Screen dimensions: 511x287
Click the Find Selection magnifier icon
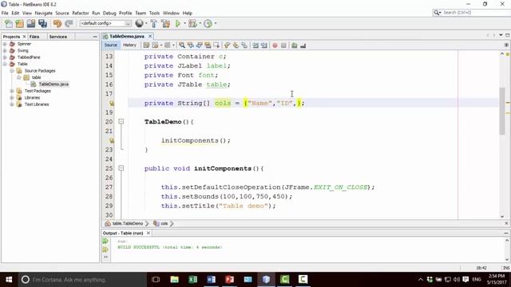pos(182,45)
